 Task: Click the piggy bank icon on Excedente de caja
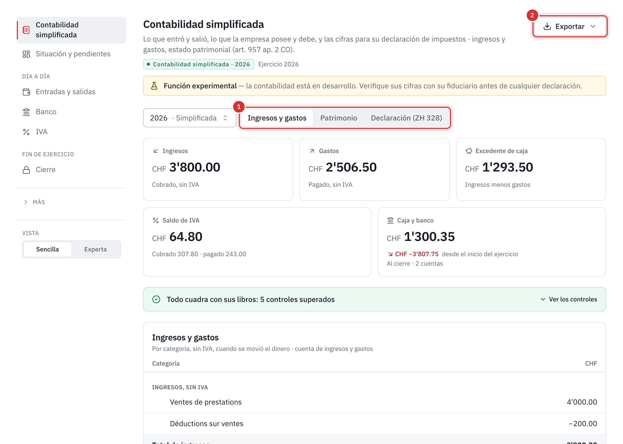[x=469, y=151]
